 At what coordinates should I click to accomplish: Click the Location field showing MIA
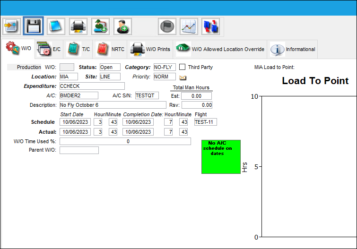pyautogui.click(x=69, y=77)
